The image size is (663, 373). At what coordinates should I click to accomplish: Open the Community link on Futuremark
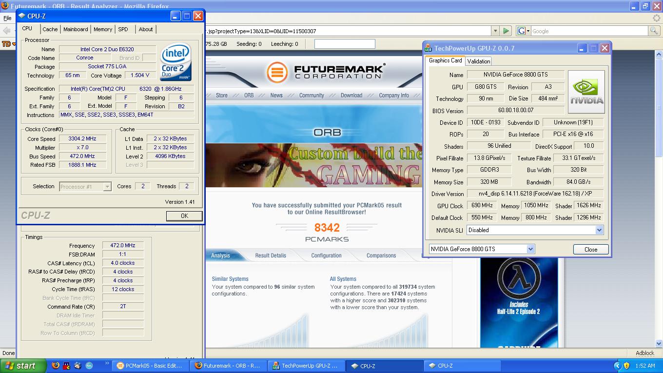tap(312, 96)
